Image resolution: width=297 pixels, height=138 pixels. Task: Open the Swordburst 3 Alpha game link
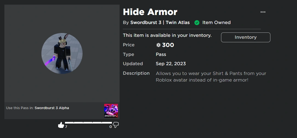point(52,108)
